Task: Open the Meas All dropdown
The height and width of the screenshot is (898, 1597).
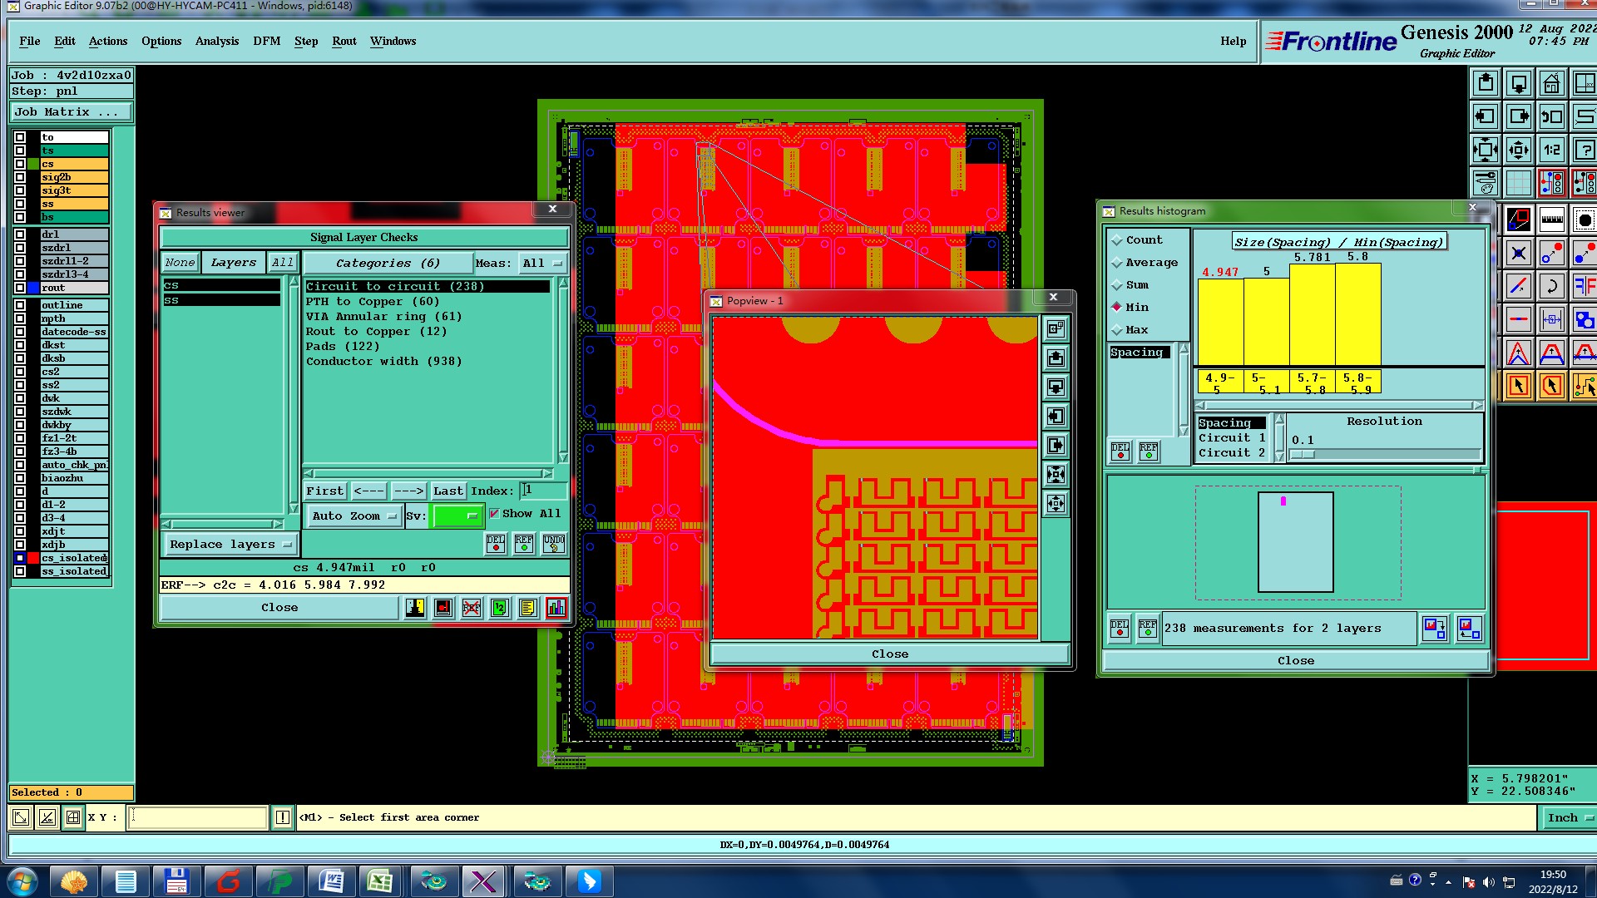Action: tap(541, 264)
